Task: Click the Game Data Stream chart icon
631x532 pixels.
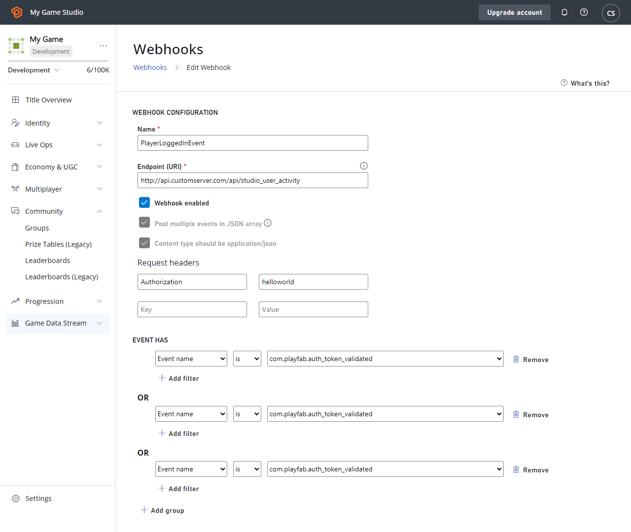Action: coord(15,323)
